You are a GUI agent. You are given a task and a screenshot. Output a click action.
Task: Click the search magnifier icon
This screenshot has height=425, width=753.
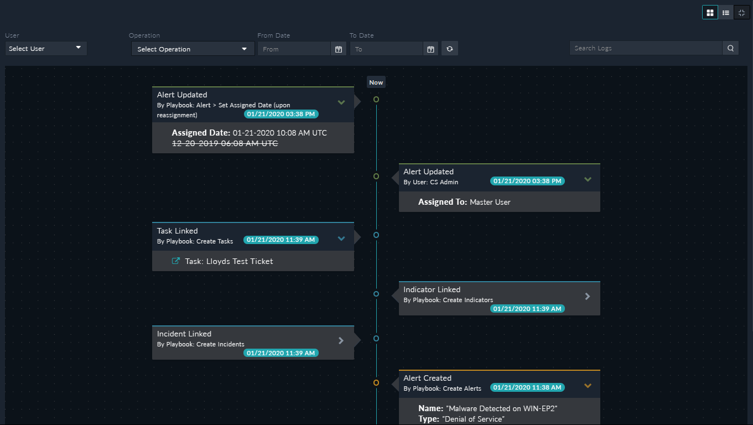tap(730, 48)
